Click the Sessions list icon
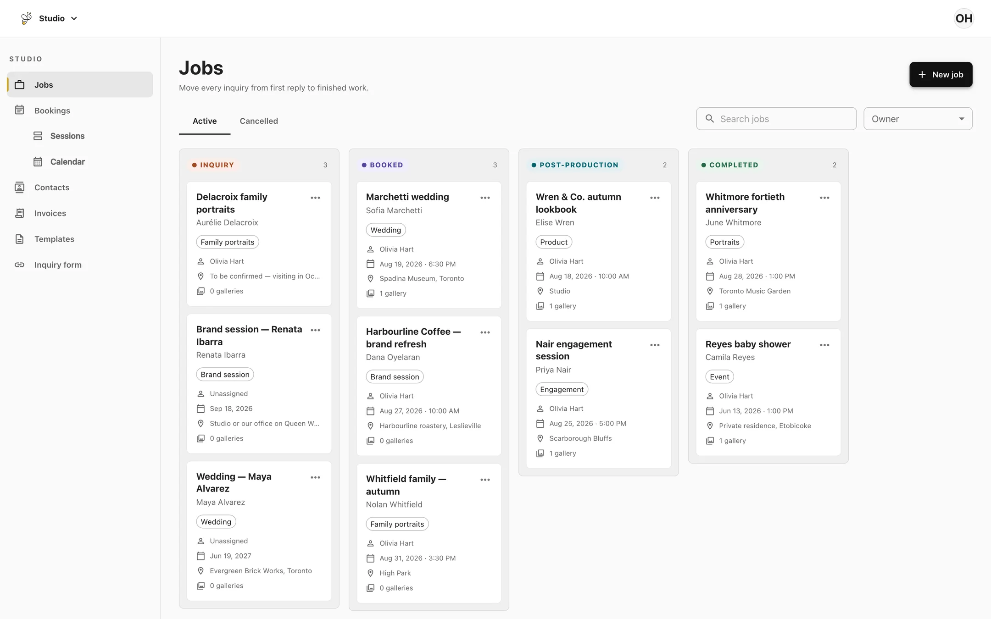Viewport: 991px width, 619px height. click(38, 136)
